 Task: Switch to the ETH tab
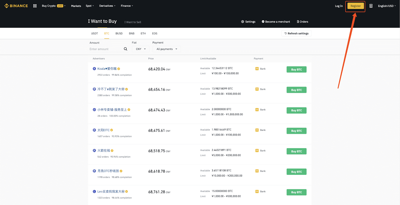pyautogui.click(x=143, y=33)
